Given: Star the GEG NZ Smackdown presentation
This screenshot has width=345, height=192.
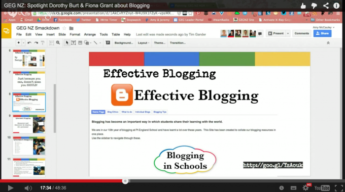Looking at the screenshot, I should [64, 28].
